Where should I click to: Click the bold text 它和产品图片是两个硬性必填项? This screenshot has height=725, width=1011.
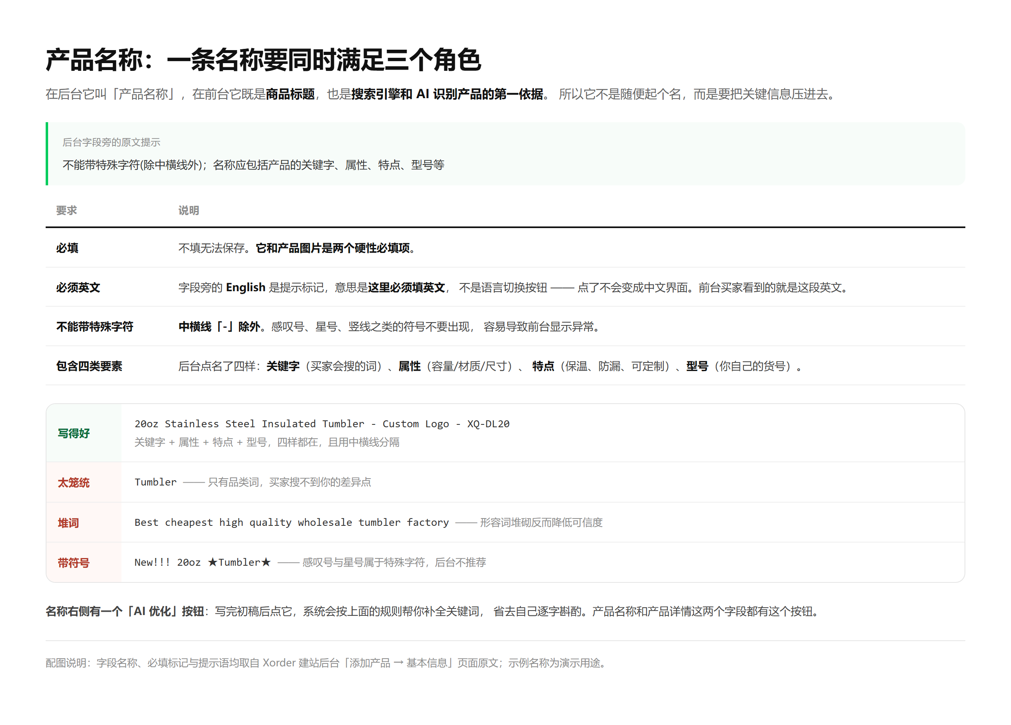click(333, 248)
